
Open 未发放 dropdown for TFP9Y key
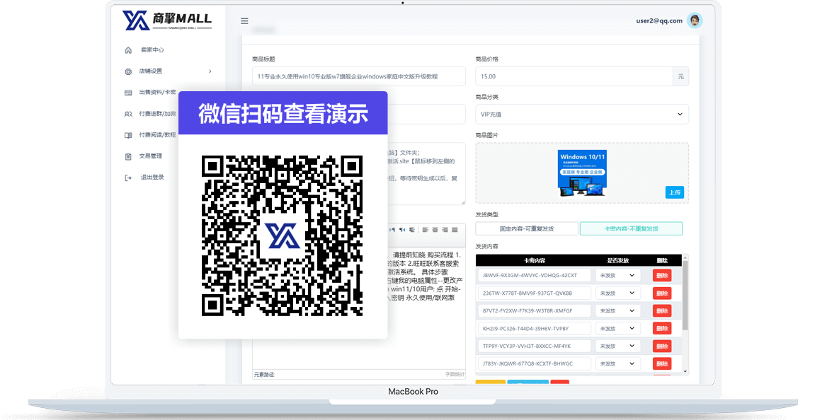(617, 346)
